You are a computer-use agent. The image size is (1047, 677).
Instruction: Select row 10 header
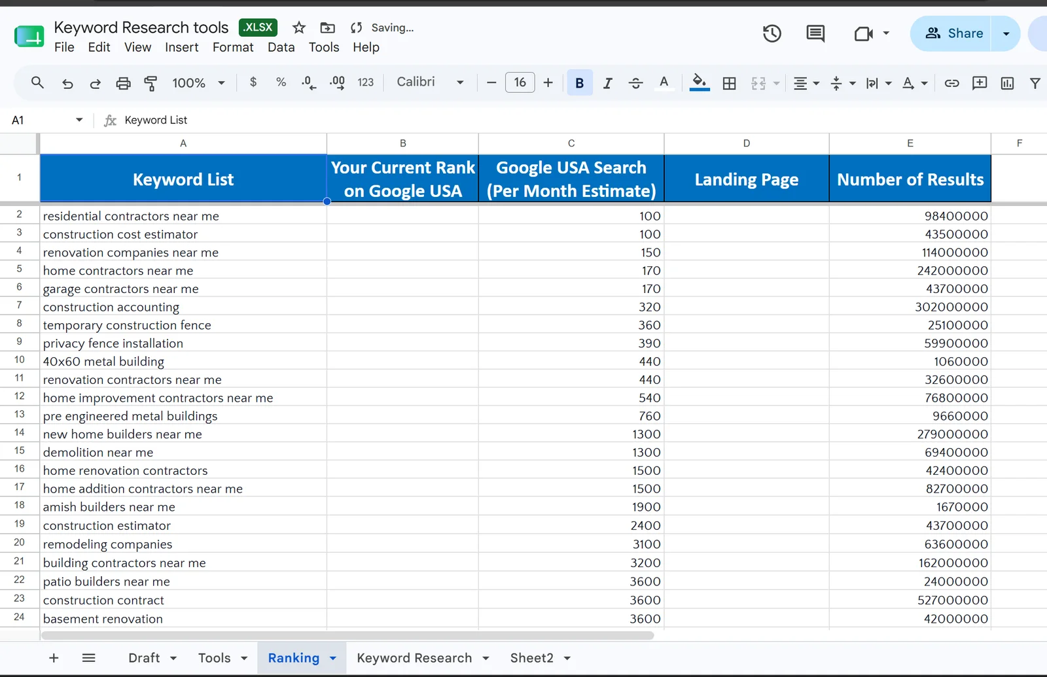tap(20, 360)
